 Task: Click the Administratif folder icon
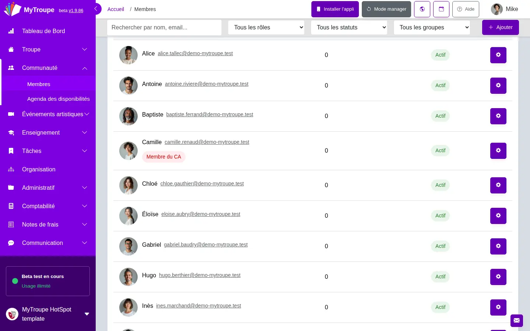coord(11,188)
